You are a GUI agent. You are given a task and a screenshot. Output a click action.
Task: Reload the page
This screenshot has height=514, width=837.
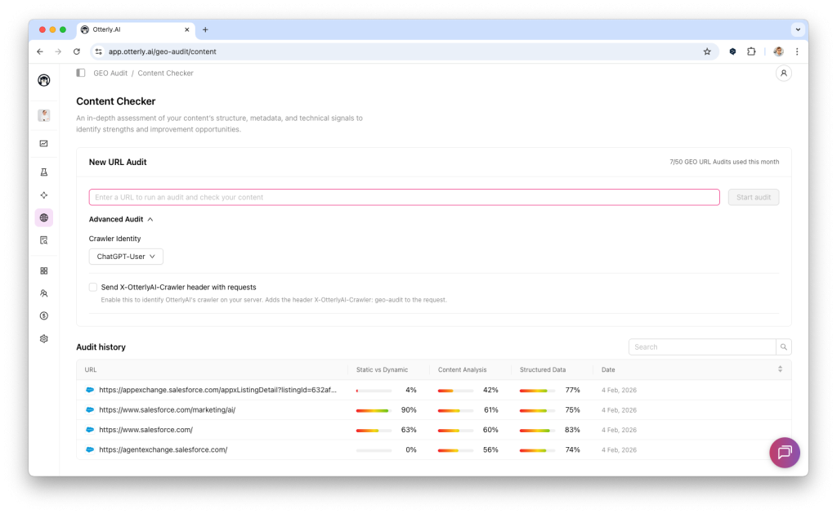point(76,51)
